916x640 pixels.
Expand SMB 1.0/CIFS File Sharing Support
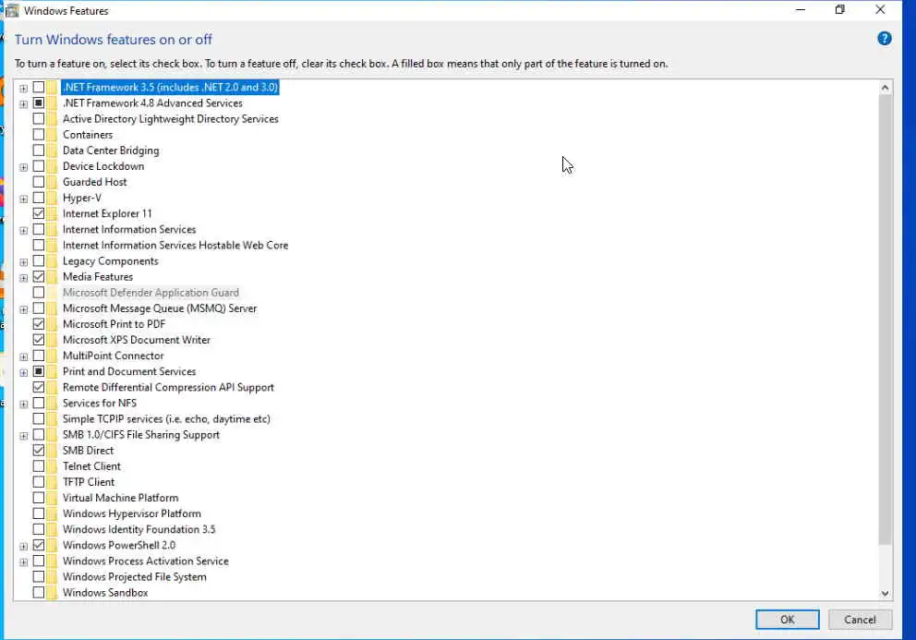(23, 435)
